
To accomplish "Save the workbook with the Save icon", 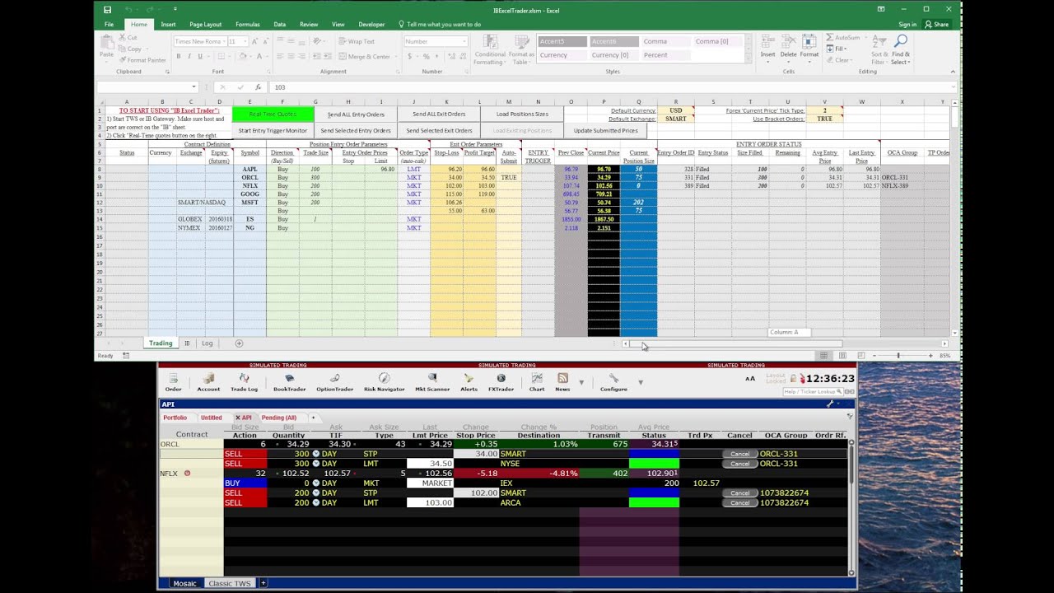I will [x=108, y=10].
